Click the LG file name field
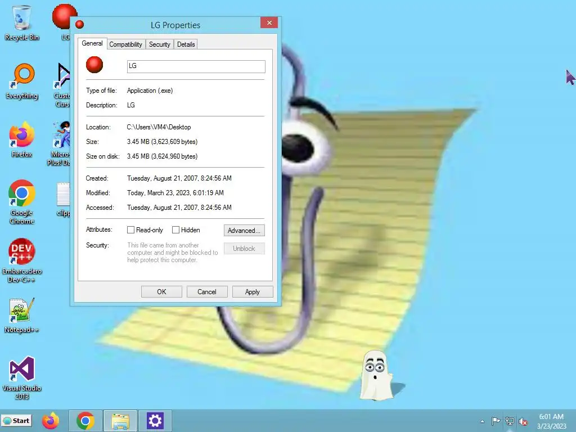Image resolution: width=576 pixels, height=432 pixels. (x=196, y=66)
